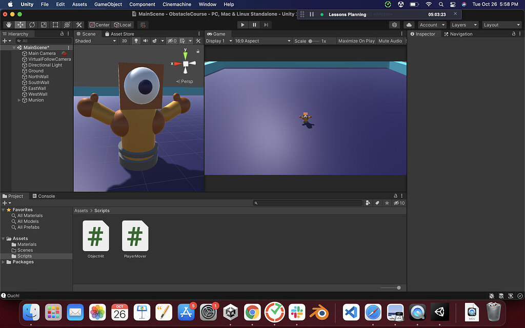The height and width of the screenshot is (328, 525).
Task: Select the Scale tool
Action: pos(44,25)
